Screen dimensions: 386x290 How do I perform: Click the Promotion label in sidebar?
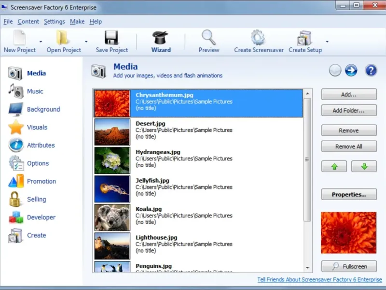(41, 181)
